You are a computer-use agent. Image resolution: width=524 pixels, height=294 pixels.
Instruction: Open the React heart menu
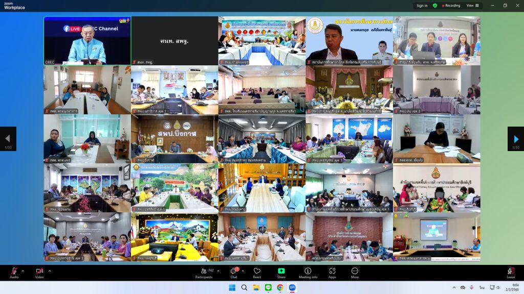coord(257,273)
